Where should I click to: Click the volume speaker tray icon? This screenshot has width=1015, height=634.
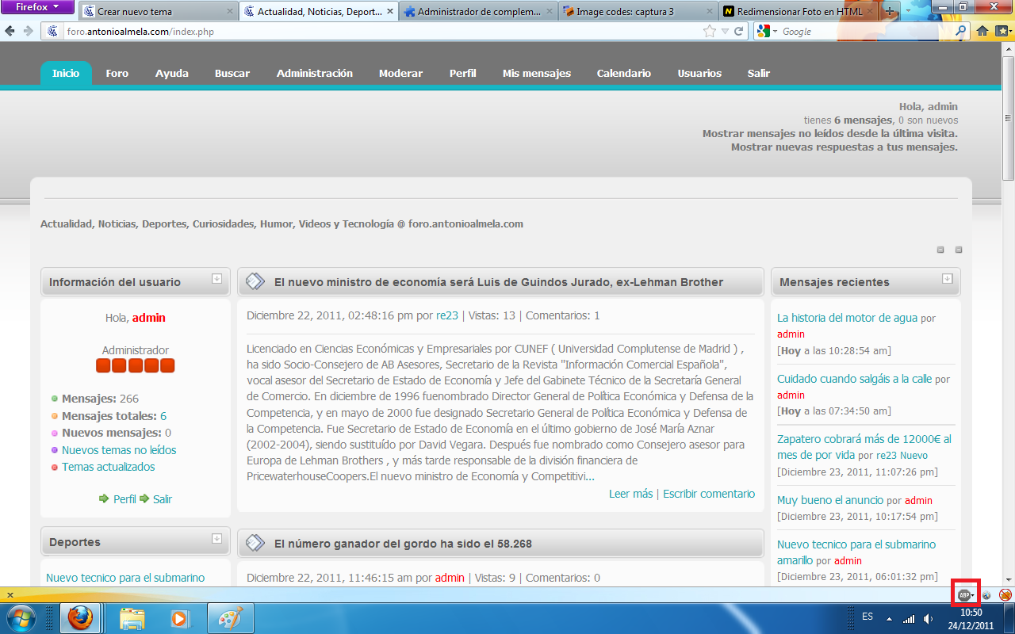pyautogui.click(x=928, y=618)
